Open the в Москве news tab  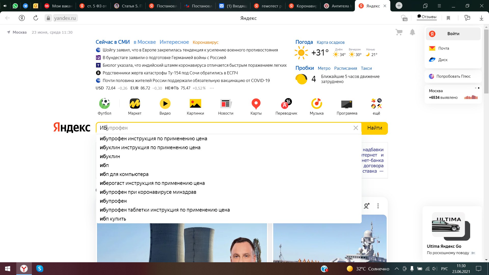coord(145,42)
